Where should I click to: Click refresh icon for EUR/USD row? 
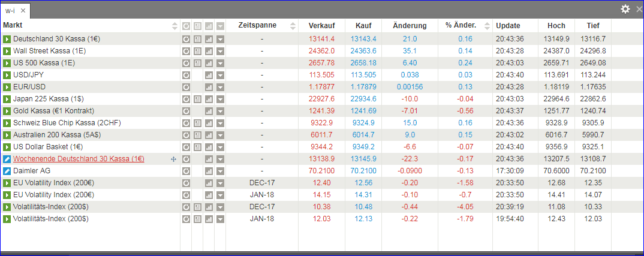pyautogui.click(x=186, y=87)
